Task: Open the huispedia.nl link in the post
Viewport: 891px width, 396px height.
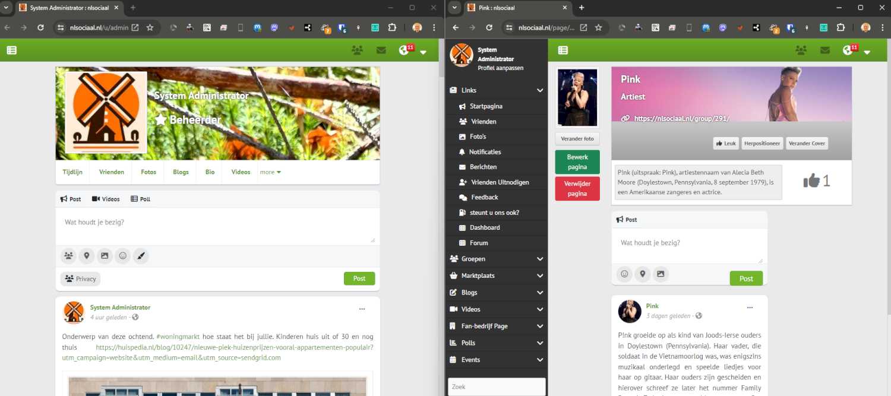Action: [234, 347]
